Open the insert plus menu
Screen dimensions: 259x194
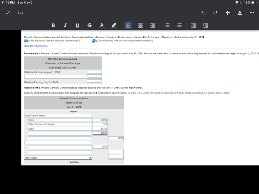228,13
